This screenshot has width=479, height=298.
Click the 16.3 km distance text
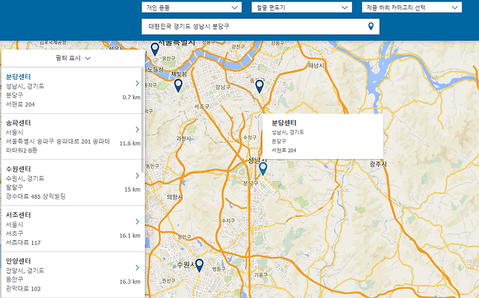point(130,282)
